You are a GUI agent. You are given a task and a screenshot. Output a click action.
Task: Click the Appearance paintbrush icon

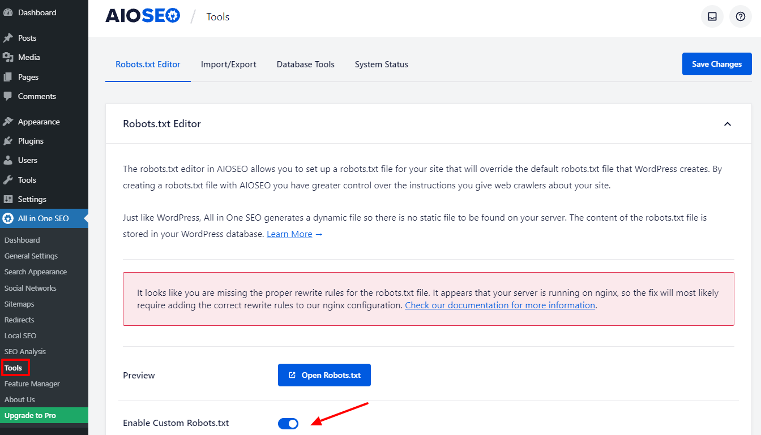click(x=8, y=122)
